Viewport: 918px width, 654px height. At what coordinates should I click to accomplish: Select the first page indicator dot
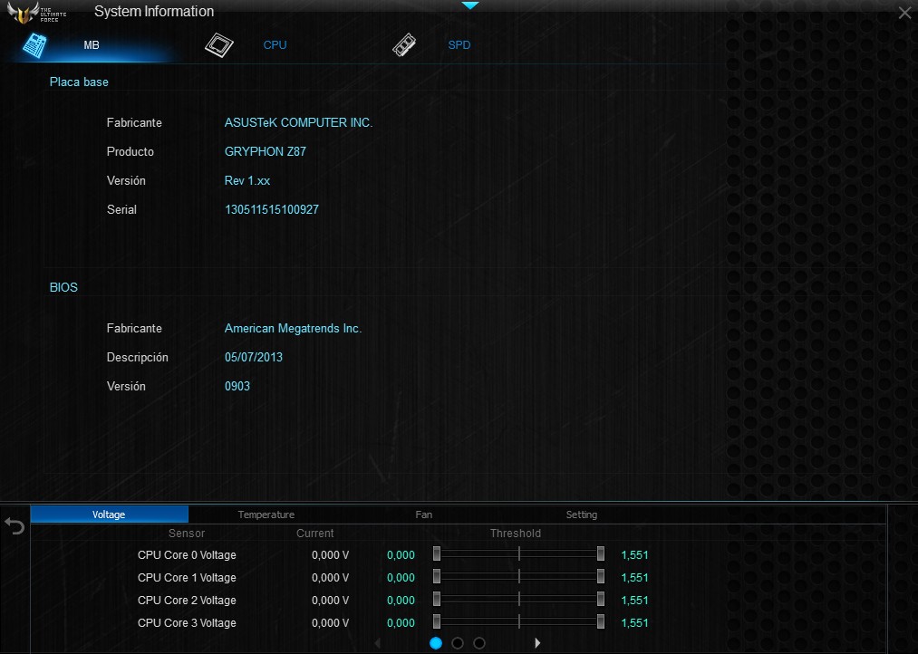(x=436, y=643)
